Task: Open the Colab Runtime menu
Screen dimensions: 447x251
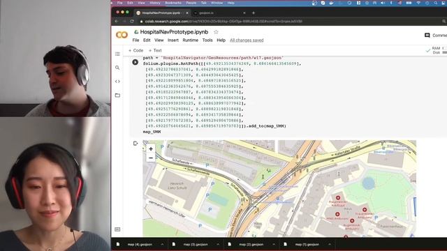Action: (x=191, y=40)
